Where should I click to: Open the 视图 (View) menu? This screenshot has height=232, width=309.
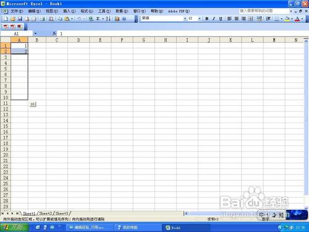coord(52,11)
